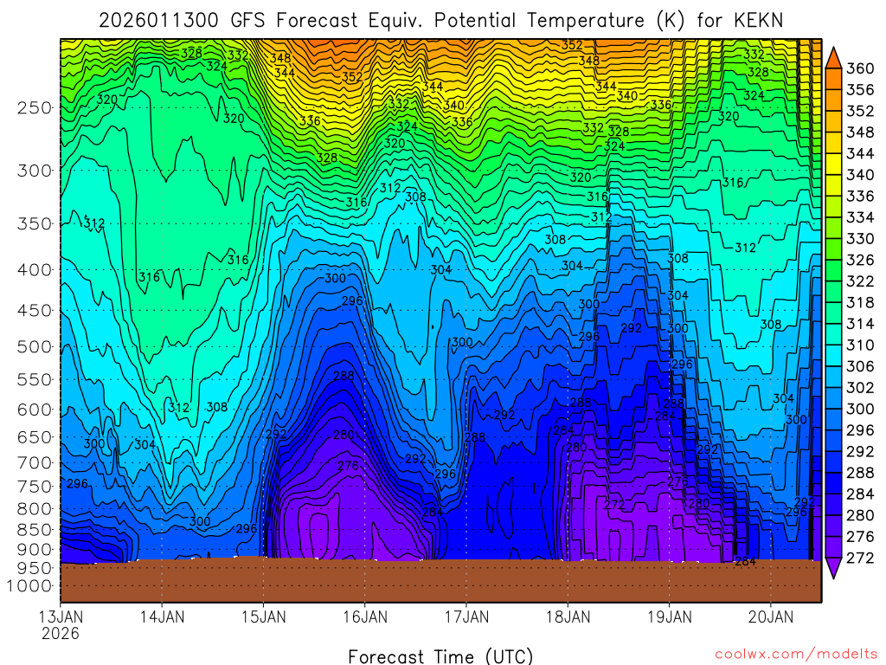This screenshot has height=665, width=886.
Task: Click the Forecast Time (UTC) axis title
Action: click(x=440, y=656)
